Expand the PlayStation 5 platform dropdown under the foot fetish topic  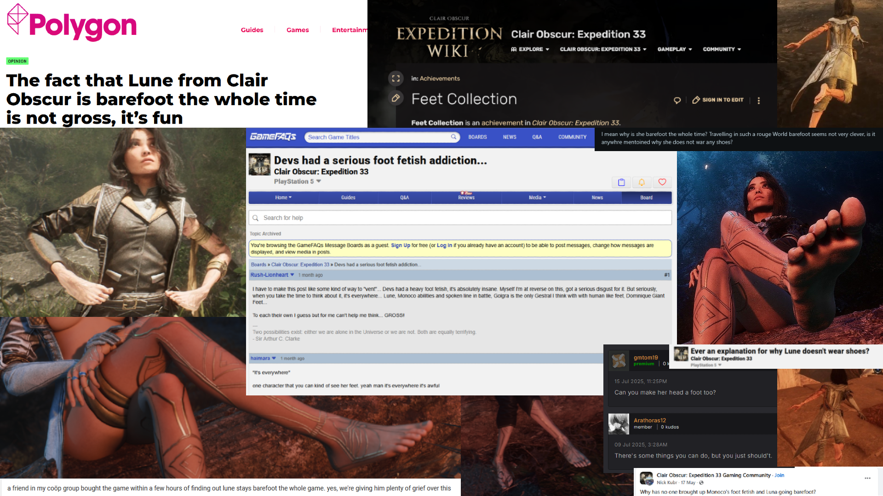[x=298, y=181]
